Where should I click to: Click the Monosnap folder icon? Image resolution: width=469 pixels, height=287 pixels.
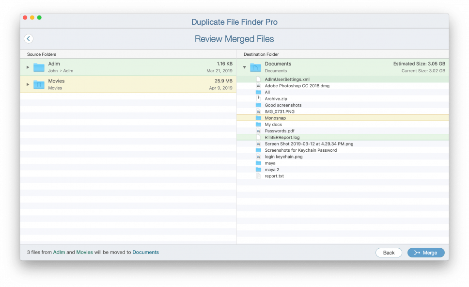coord(258,118)
